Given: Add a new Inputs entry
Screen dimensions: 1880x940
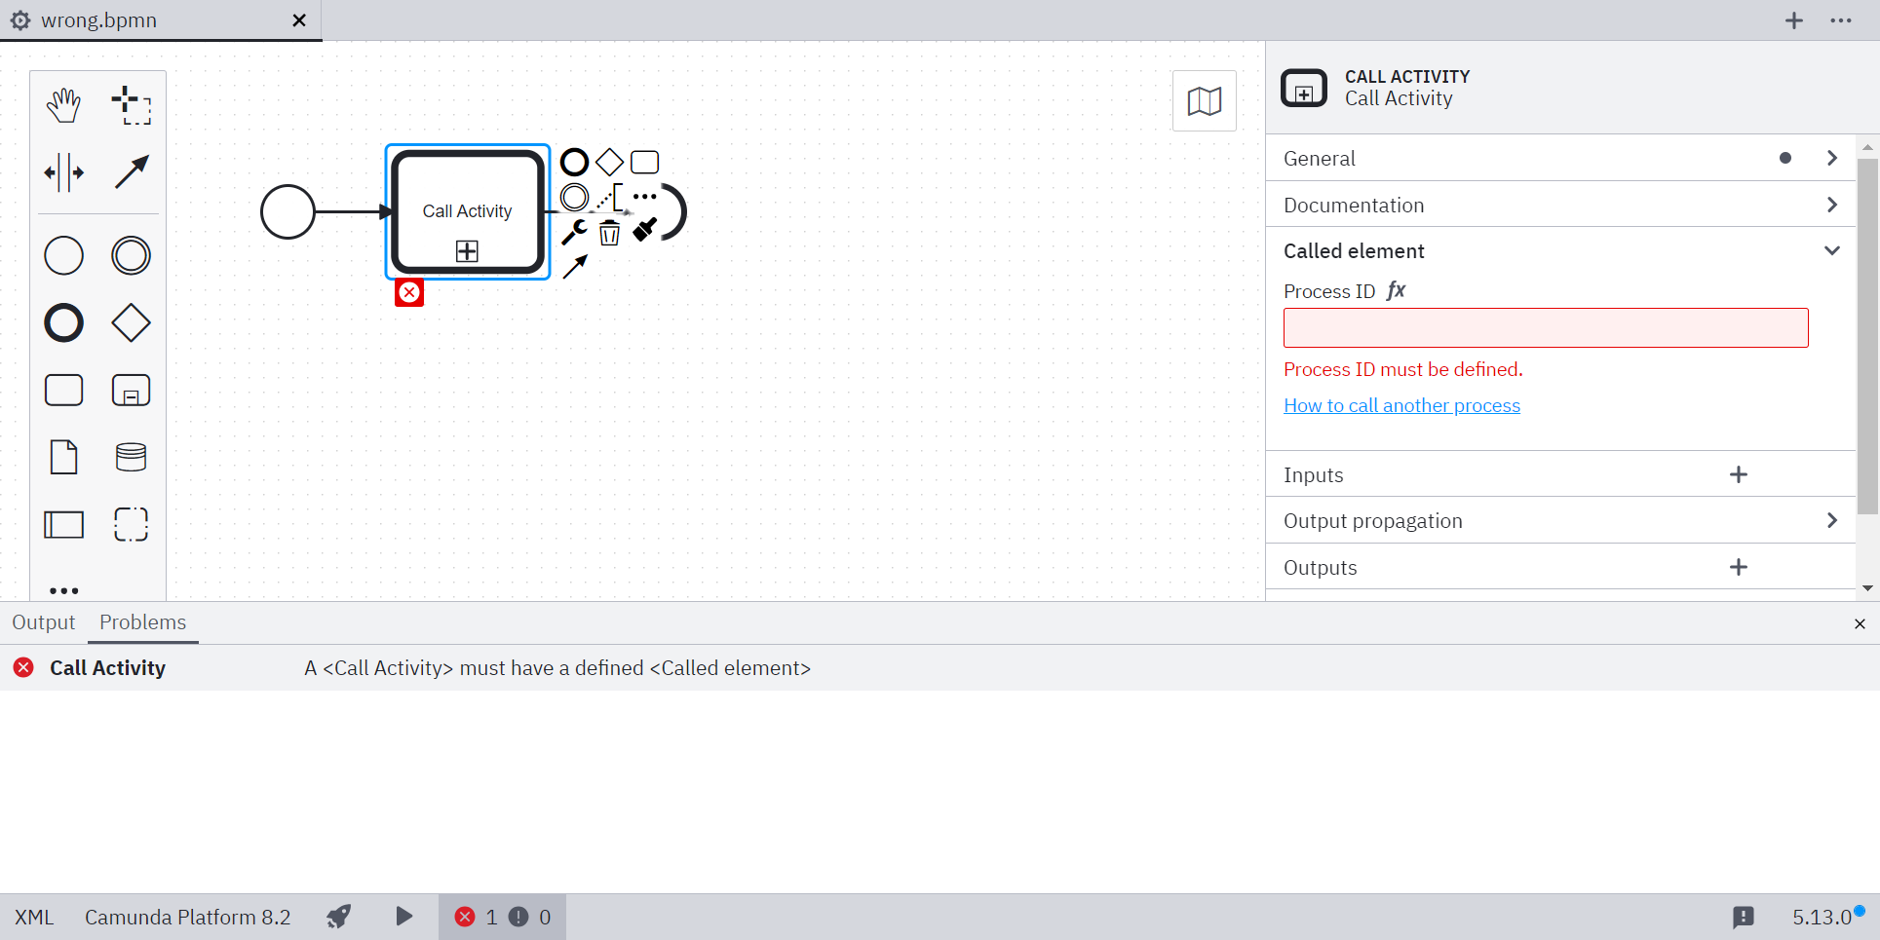Looking at the screenshot, I should 1739,474.
